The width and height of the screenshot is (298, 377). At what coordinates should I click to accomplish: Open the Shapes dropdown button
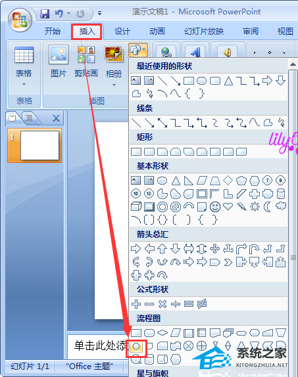(x=138, y=50)
